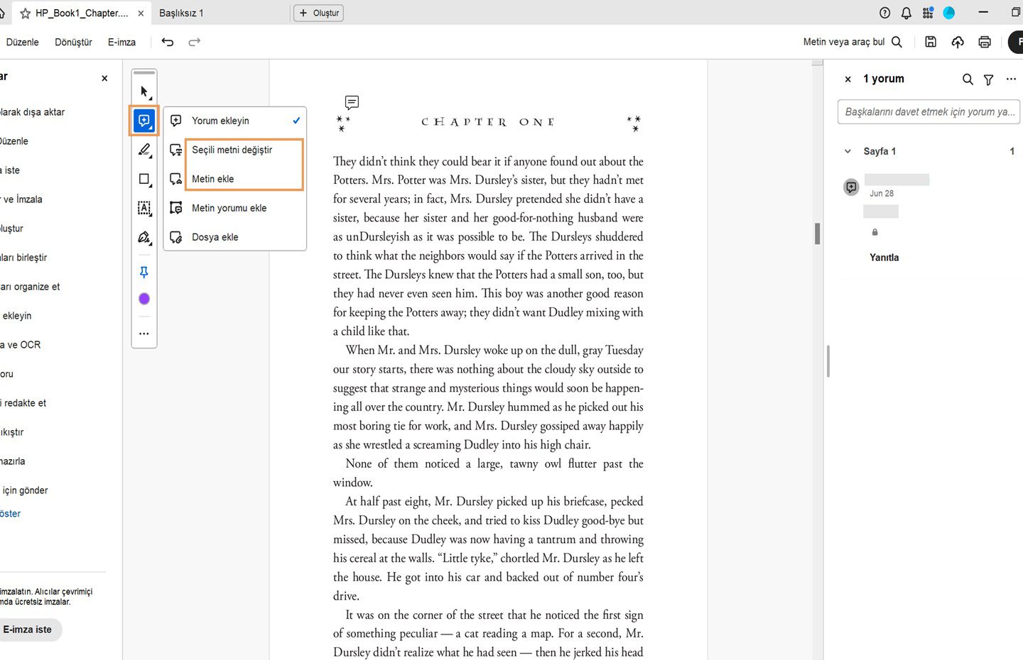Click the blue 'öster' link in left panel
This screenshot has height=660, width=1023.
(x=10, y=514)
